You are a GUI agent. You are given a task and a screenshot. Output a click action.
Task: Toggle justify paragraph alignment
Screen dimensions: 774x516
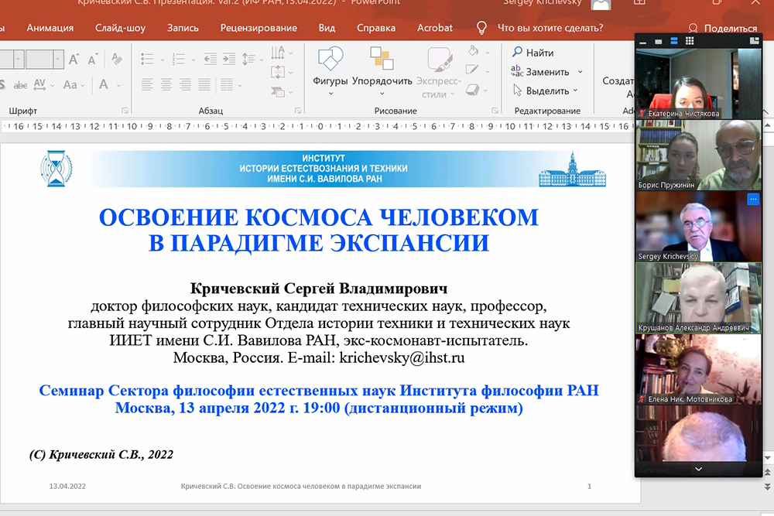tap(203, 85)
